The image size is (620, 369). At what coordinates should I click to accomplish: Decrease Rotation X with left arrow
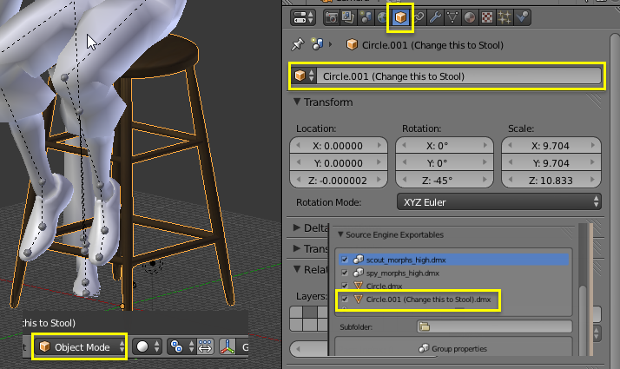pos(404,146)
